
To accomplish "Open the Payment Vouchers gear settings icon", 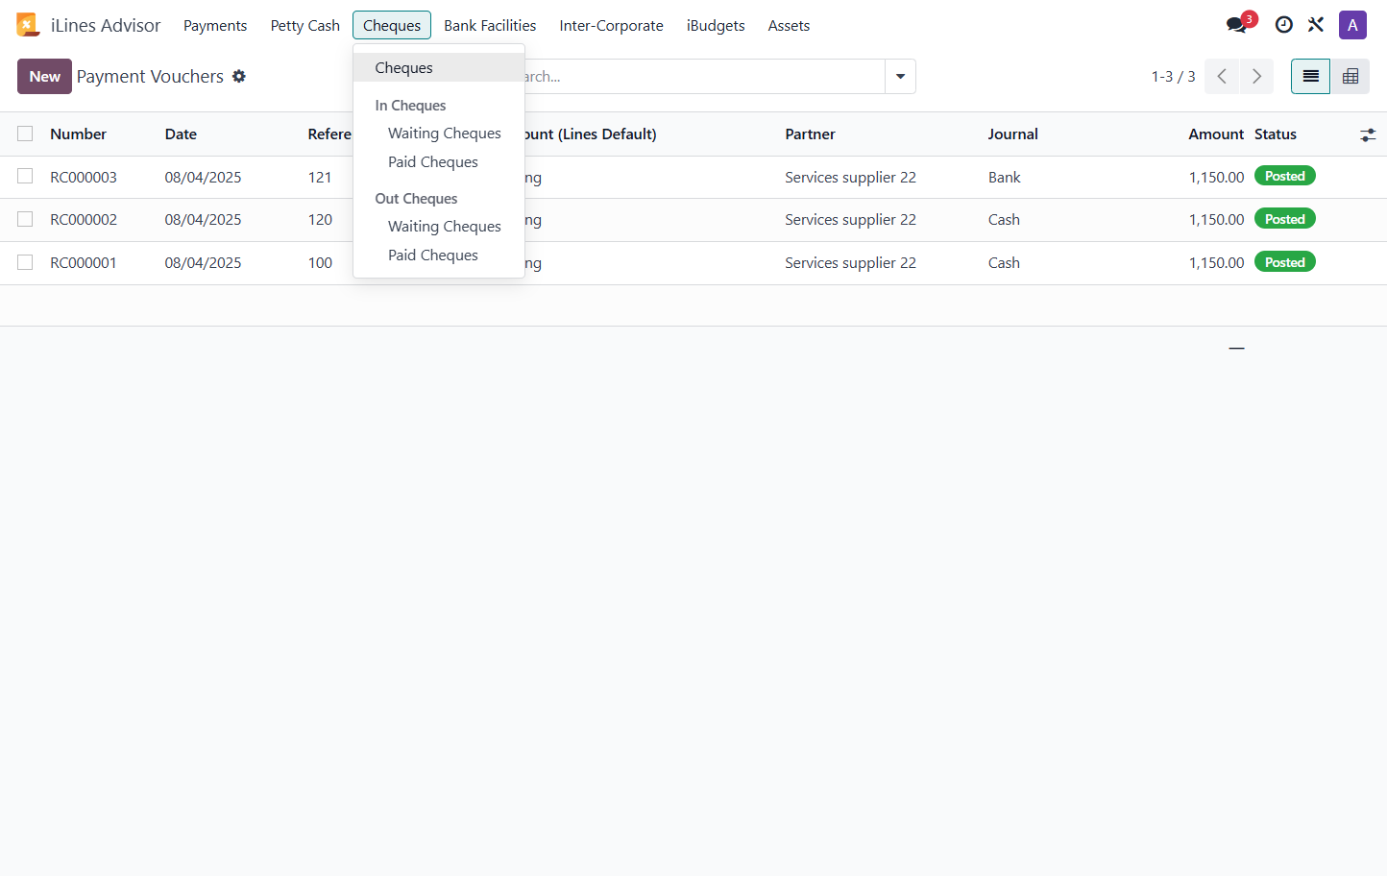I will point(239,76).
